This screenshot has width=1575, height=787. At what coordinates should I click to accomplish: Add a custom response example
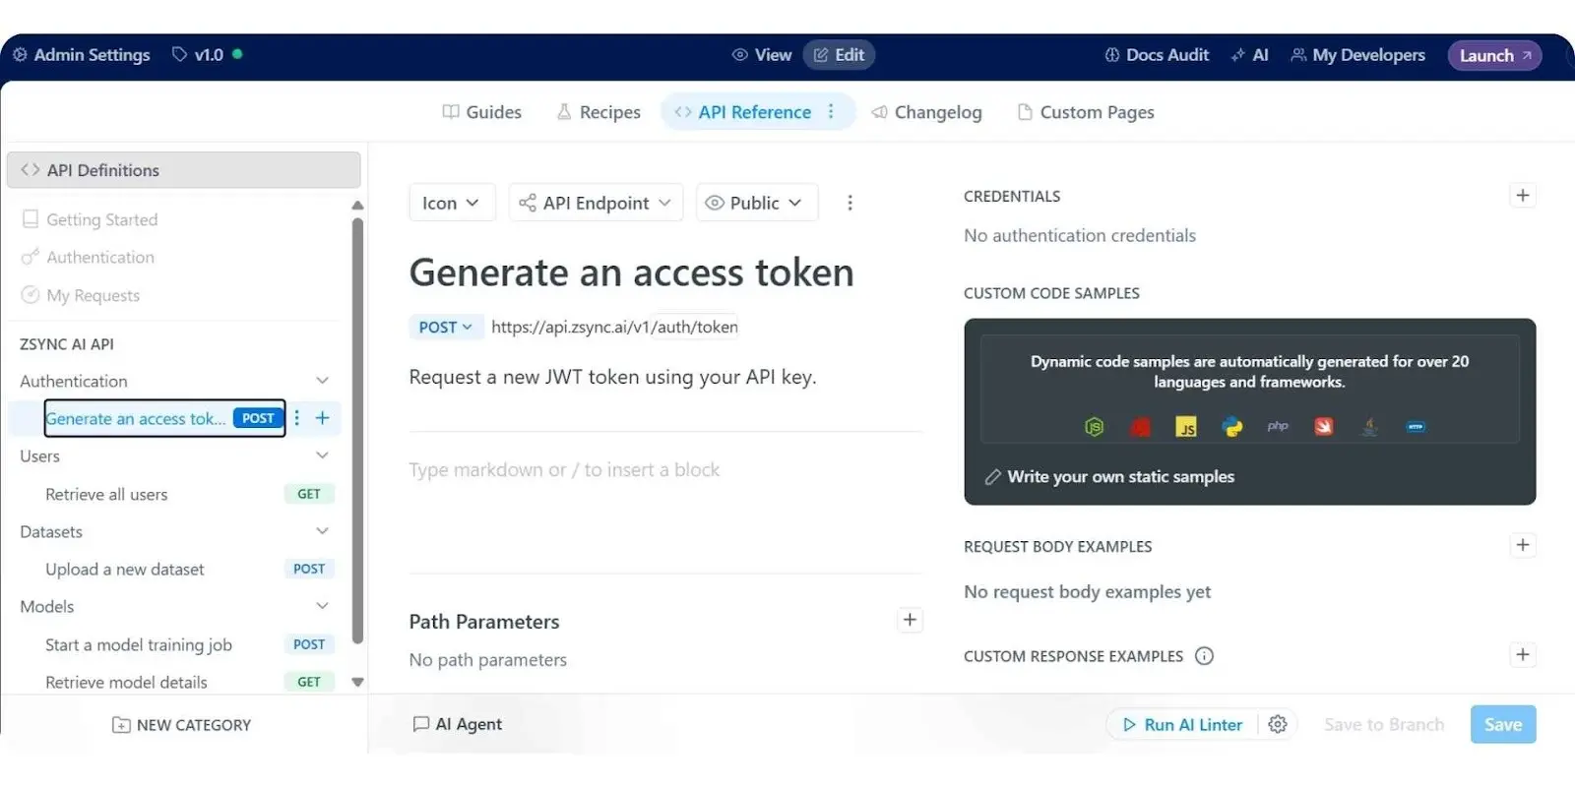(x=1522, y=655)
